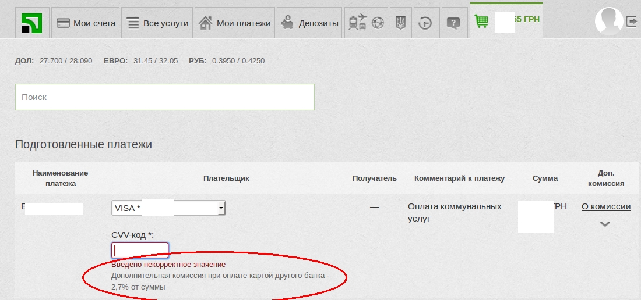Go to Мои платежи section
Screen dimensions: 641x300
click(235, 23)
